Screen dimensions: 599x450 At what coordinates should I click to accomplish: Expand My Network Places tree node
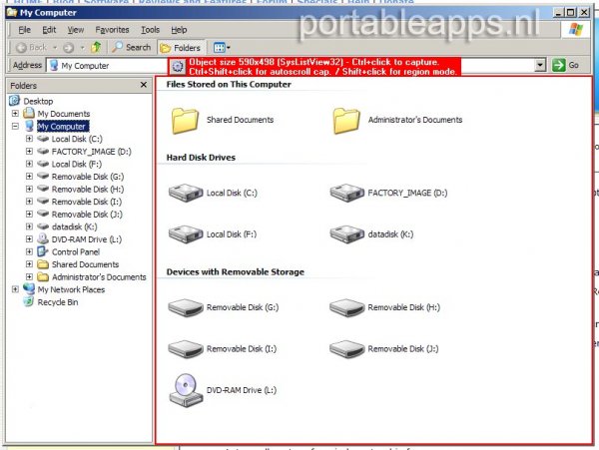point(16,289)
